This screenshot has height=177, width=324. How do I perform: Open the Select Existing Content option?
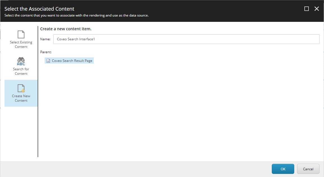(21, 39)
